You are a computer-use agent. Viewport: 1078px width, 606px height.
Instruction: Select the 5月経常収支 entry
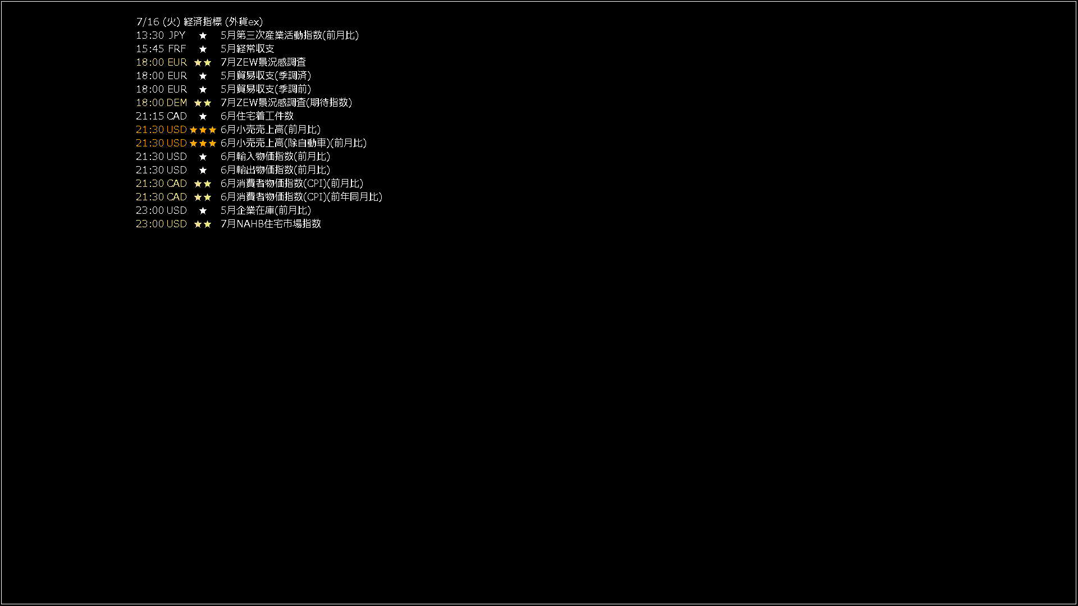pos(248,49)
